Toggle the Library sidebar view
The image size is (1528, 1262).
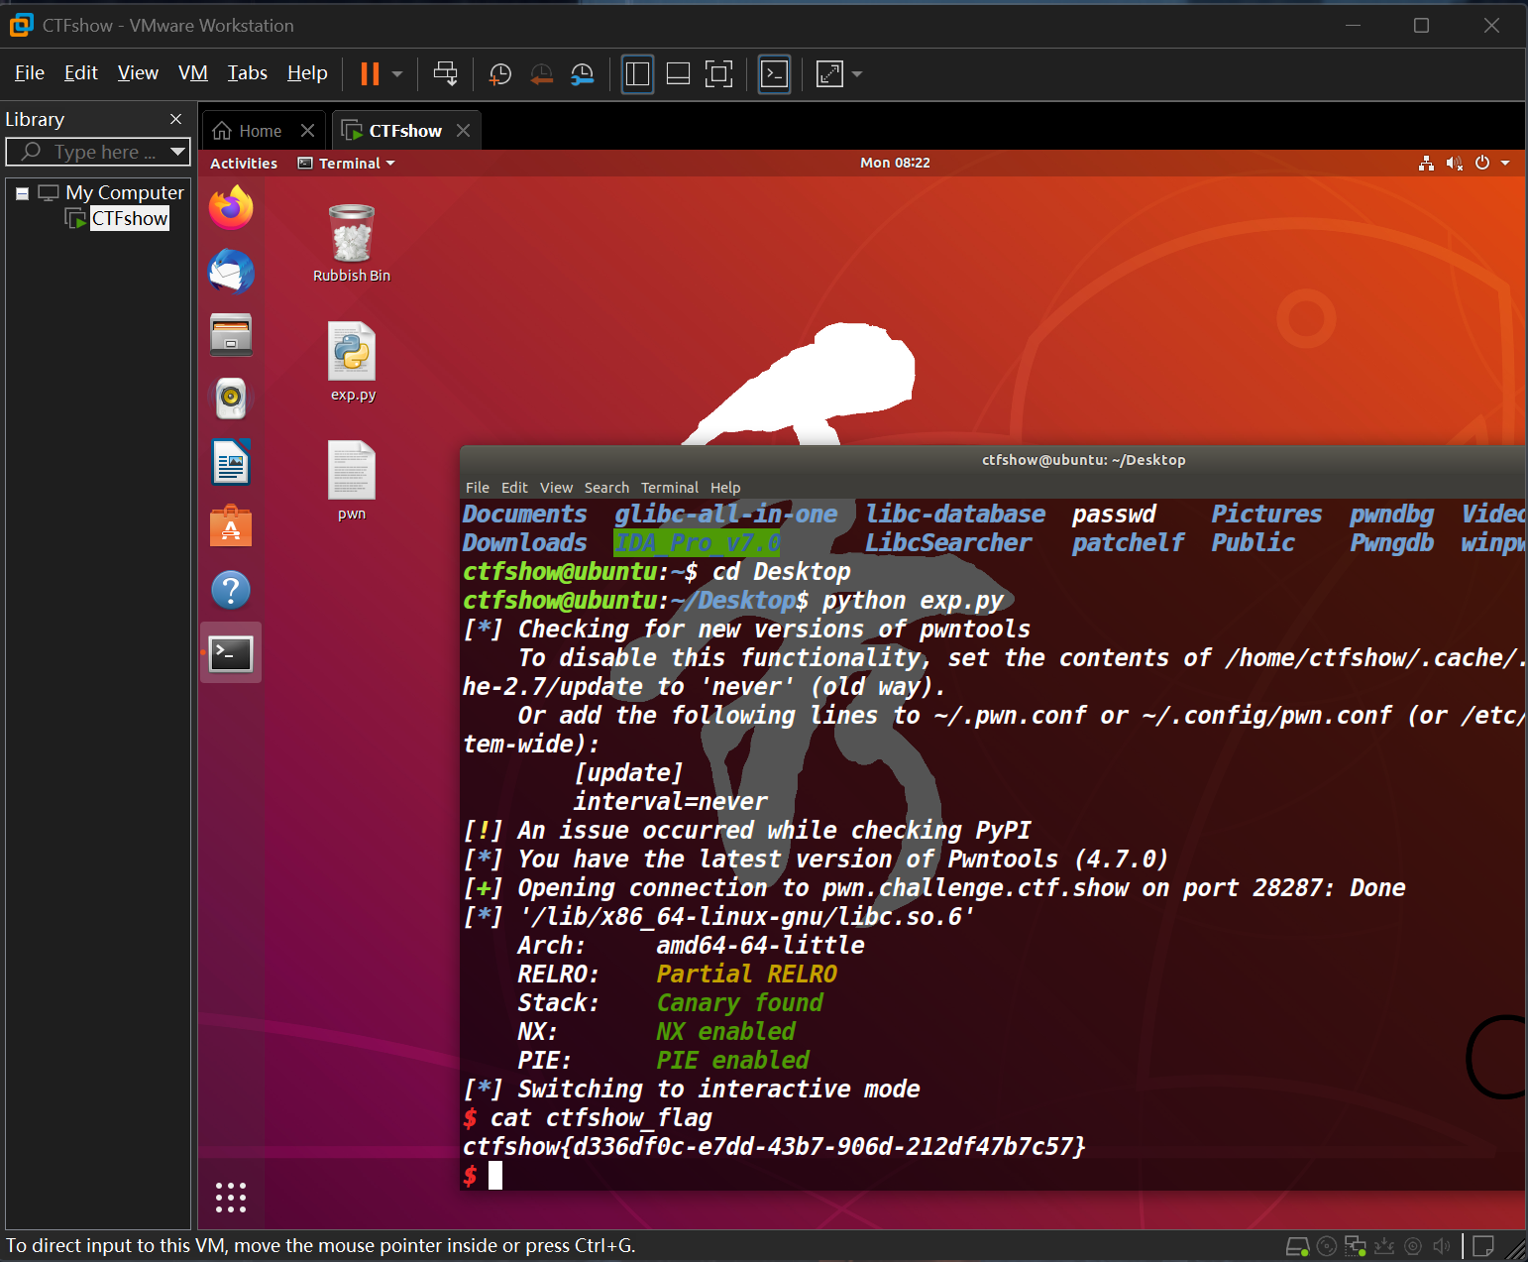tap(637, 74)
